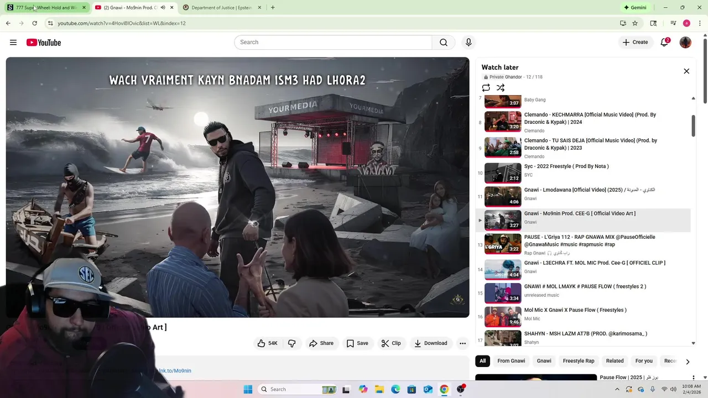Start voice search with microphone icon

coord(468,43)
